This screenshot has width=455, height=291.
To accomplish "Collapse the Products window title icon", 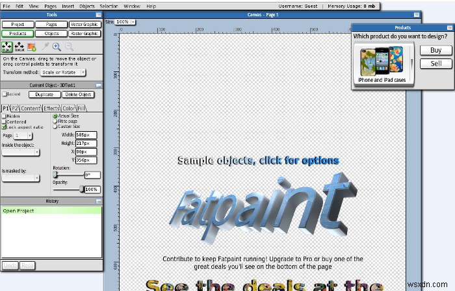I will [x=450, y=27].
